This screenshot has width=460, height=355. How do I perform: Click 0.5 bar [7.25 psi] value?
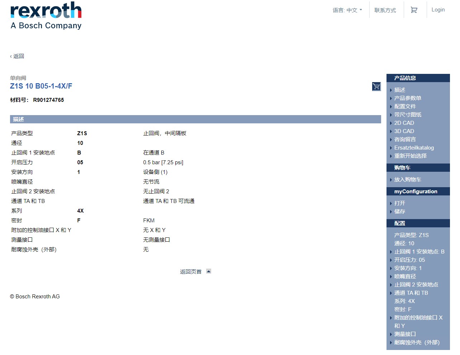pyautogui.click(x=163, y=162)
